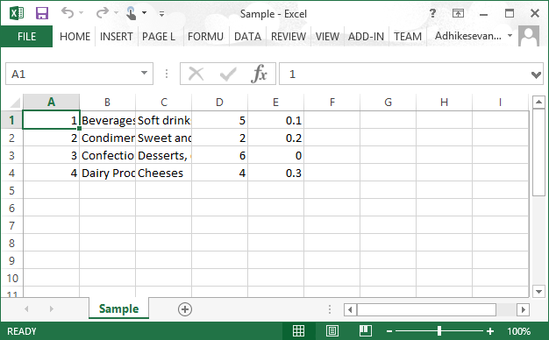Open Insert Function fx dialog
This screenshot has height=340, width=549.
pyautogui.click(x=259, y=74)
